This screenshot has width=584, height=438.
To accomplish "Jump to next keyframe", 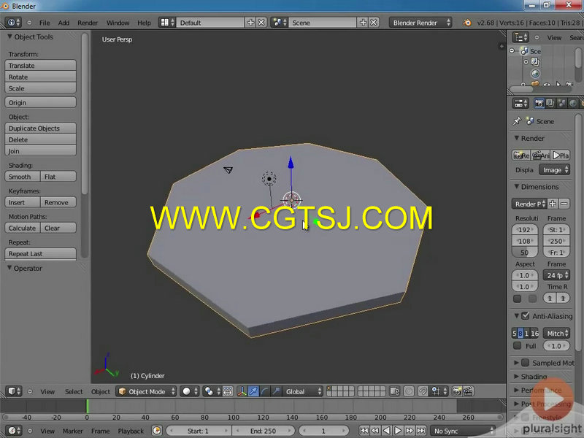I will (410, 431).
